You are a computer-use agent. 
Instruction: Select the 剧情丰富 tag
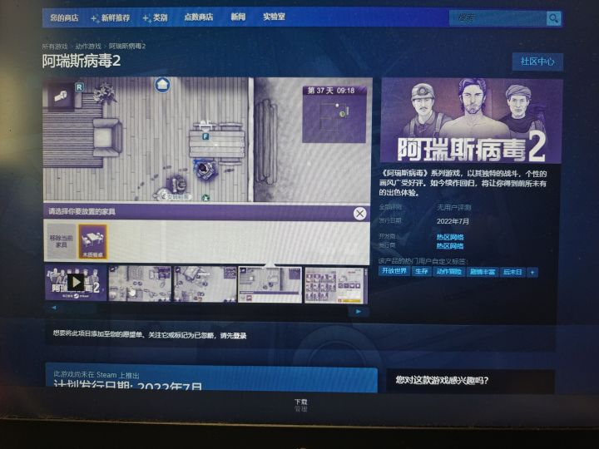click(482, 272)
